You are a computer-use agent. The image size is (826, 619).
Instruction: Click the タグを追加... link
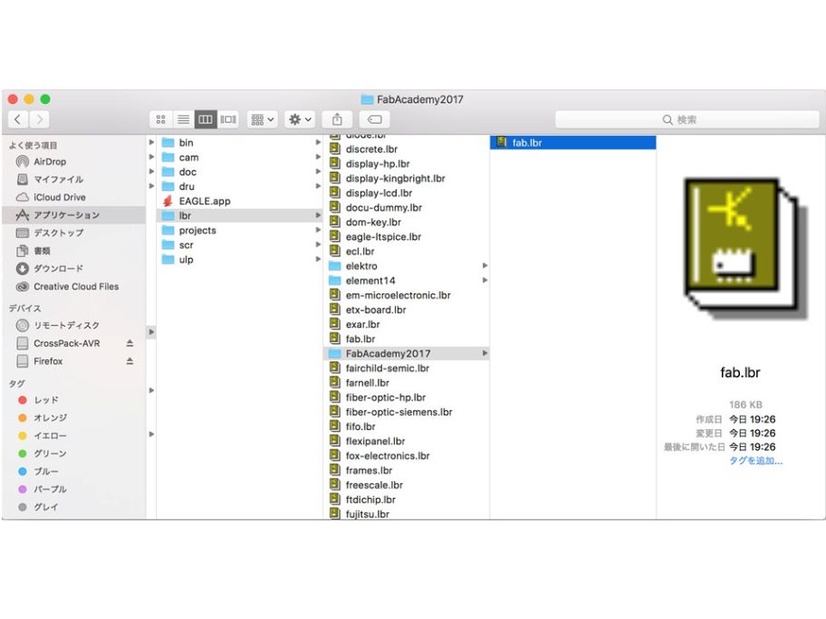coord(755,461)
